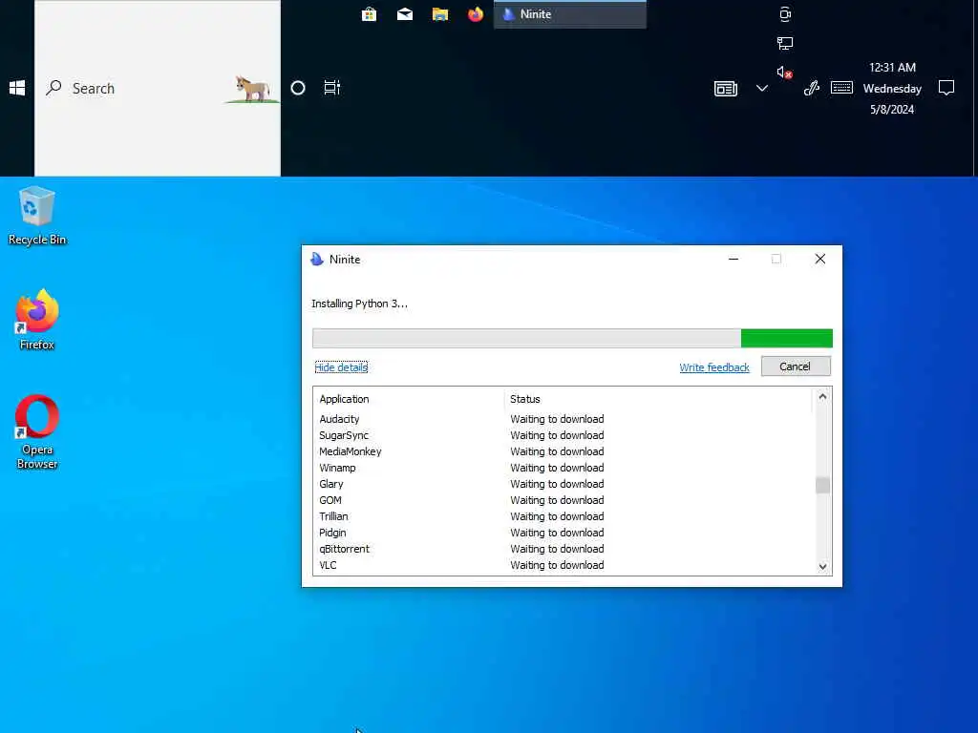This screenshot has width=978, height=733.
Task: Select the Winamp row
Action: (x=563, y=468)
